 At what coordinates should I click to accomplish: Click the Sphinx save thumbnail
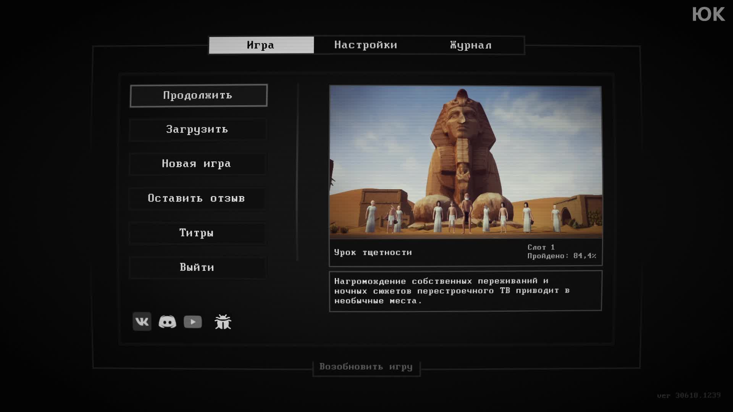465,162
